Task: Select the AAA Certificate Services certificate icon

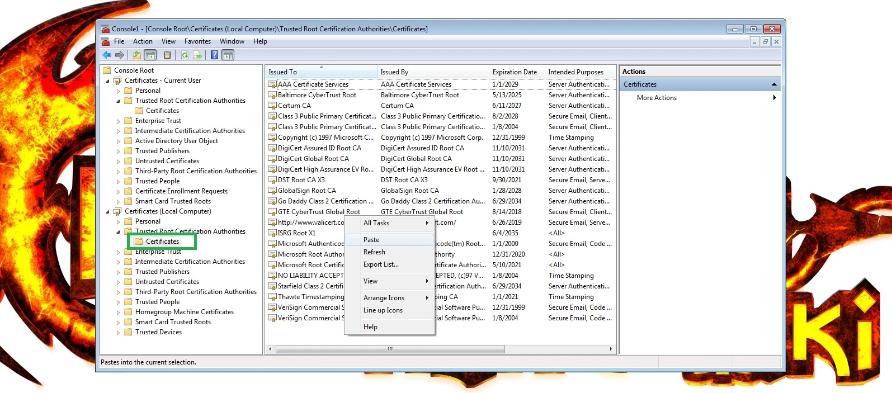Action: coord(272,84)
